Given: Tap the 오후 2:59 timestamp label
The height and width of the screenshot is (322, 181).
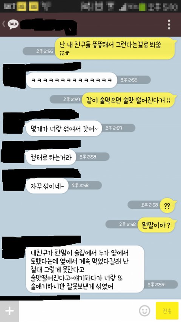Looking at the screenshot, I should pyautogui.click(x=159, y=284).
